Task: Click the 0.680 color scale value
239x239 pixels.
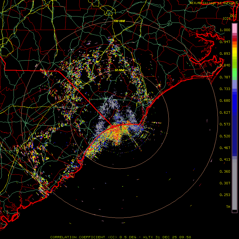Action: tap(225, 101)
